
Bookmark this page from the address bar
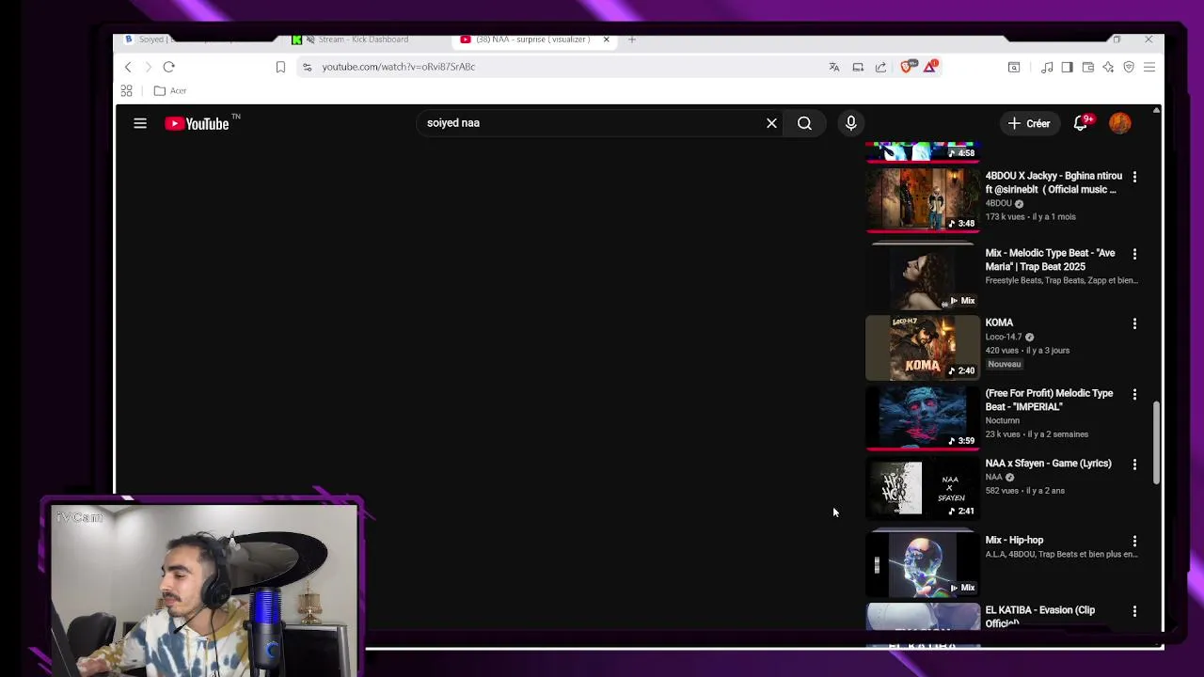280,67
